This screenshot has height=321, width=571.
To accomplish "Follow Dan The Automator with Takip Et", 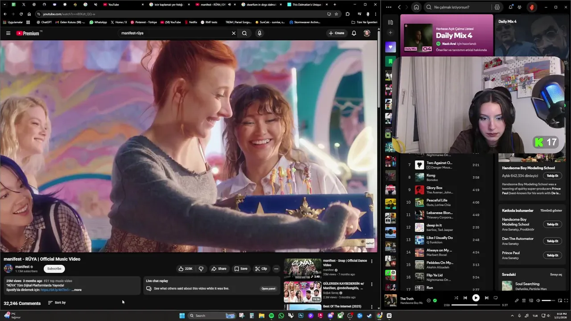I will point(553,241).
